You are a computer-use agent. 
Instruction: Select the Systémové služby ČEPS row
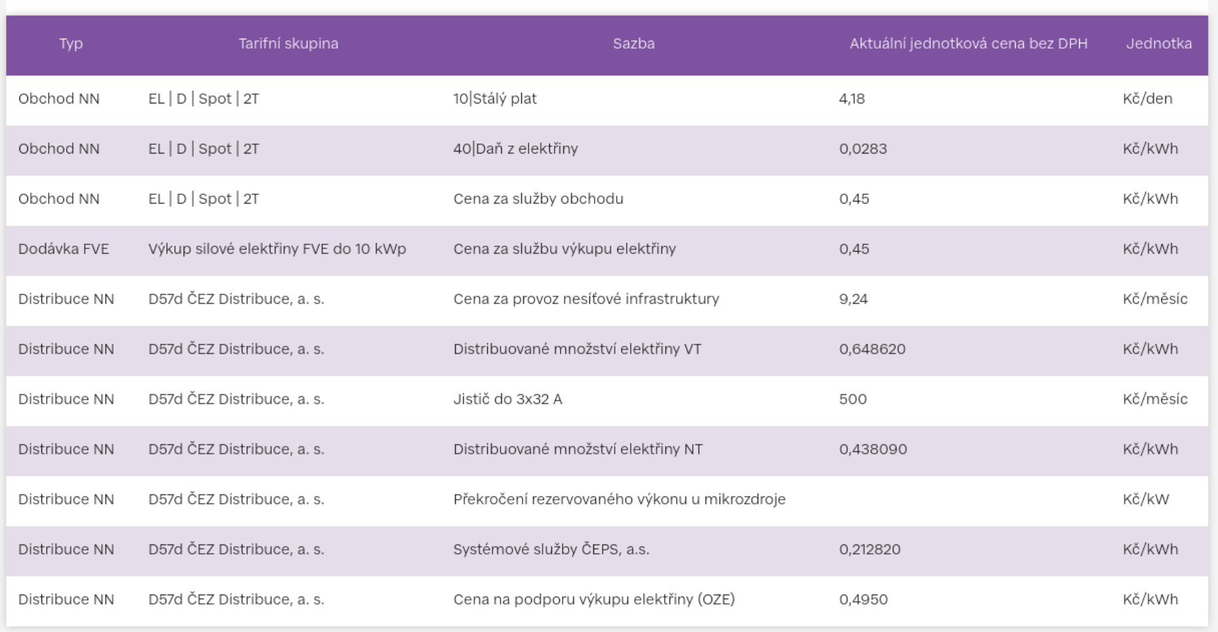click(x=551, y=549)
